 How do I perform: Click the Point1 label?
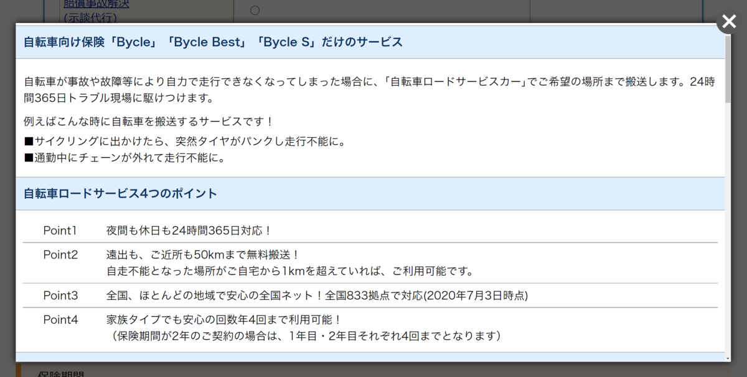point(60,230)
